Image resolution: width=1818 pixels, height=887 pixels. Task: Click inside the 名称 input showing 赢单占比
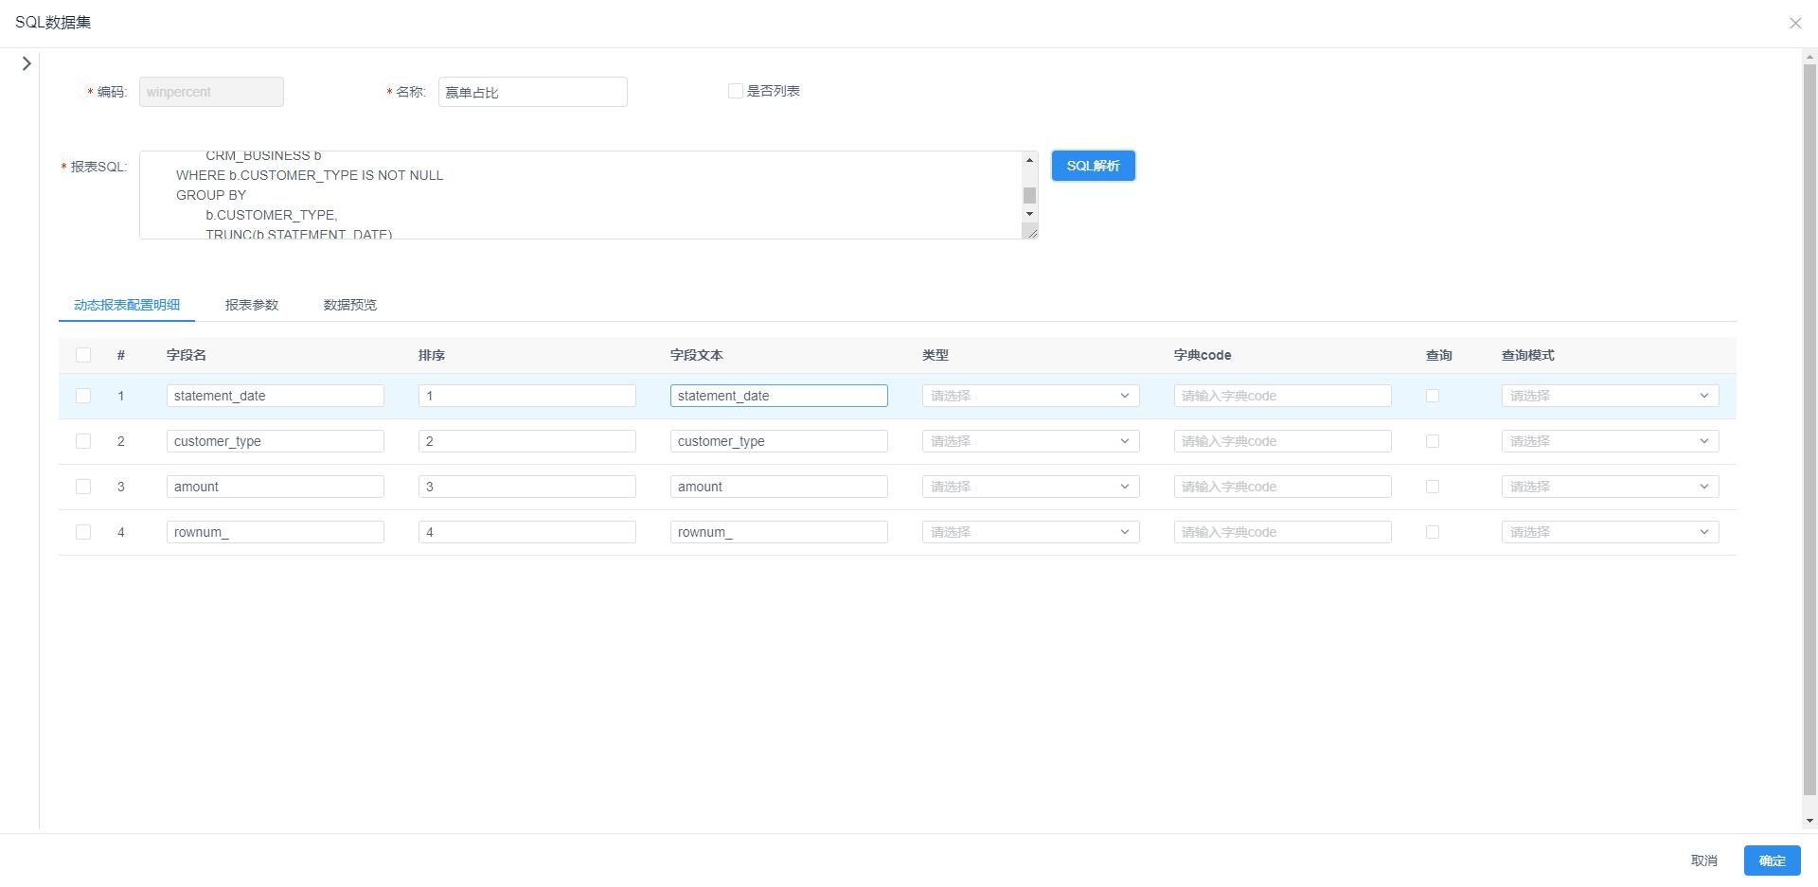532,91
